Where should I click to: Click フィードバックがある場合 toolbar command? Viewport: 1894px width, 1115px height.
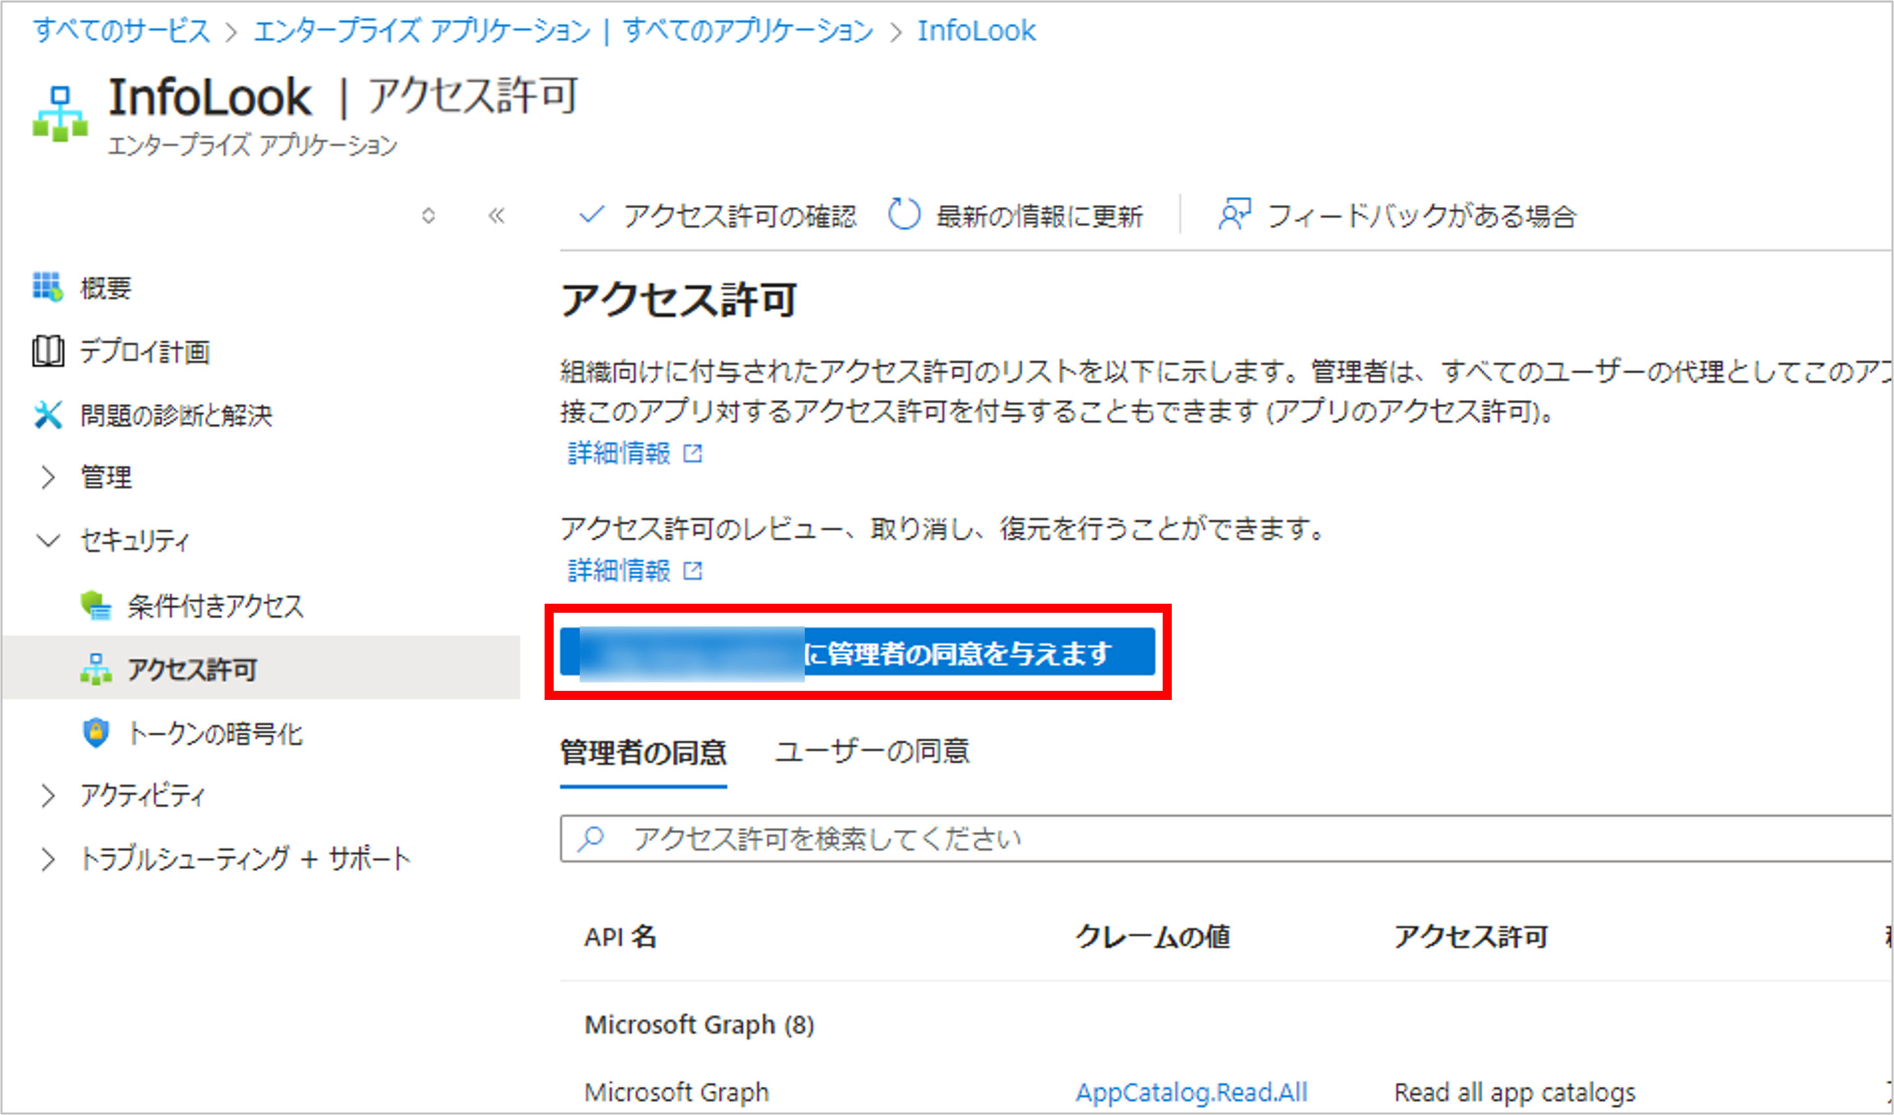pos(1397,215)
